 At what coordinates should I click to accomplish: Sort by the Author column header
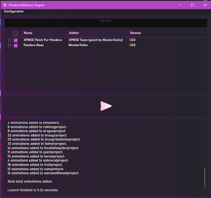click(96, 33)
